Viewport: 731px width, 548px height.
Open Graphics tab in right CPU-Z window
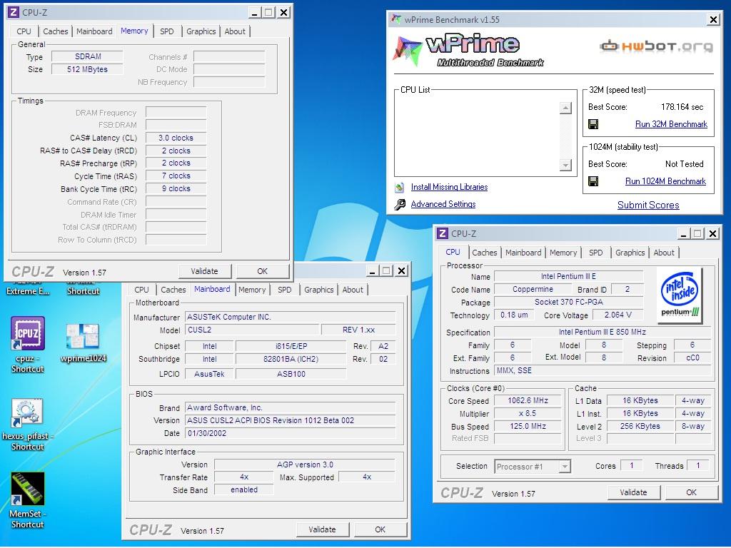(x=630, y=253)
